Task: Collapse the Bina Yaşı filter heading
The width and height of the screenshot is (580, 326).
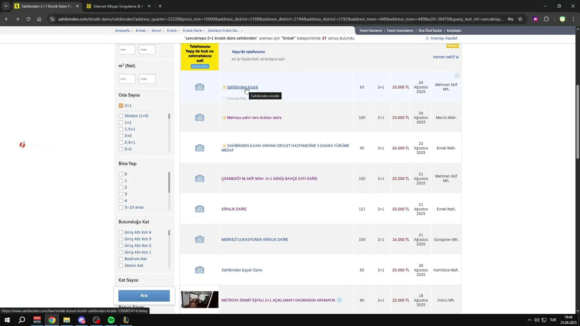Action: click(127, 163)
